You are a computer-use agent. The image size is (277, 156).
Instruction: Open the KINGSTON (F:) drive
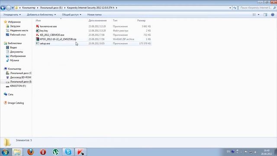(18, 86)
